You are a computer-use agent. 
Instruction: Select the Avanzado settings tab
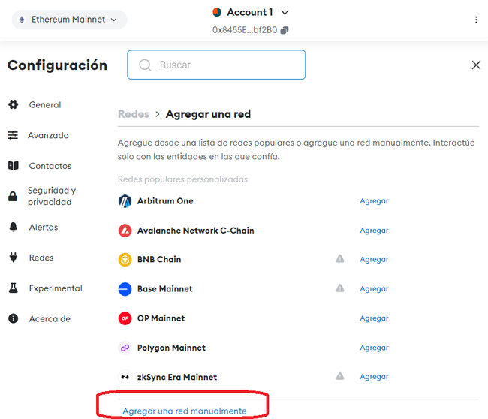(48, 136)
